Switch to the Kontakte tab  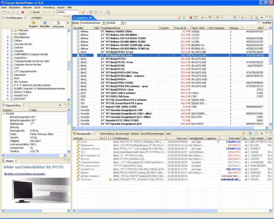(x=36, y=18)
